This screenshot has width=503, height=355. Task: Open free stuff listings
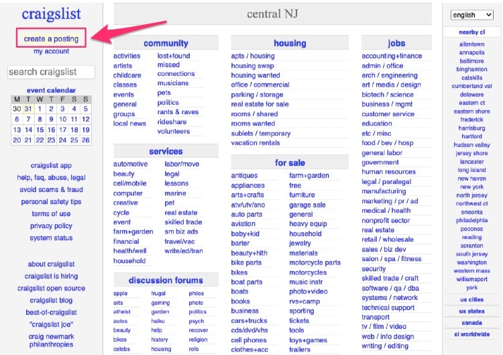pos(295,185)
